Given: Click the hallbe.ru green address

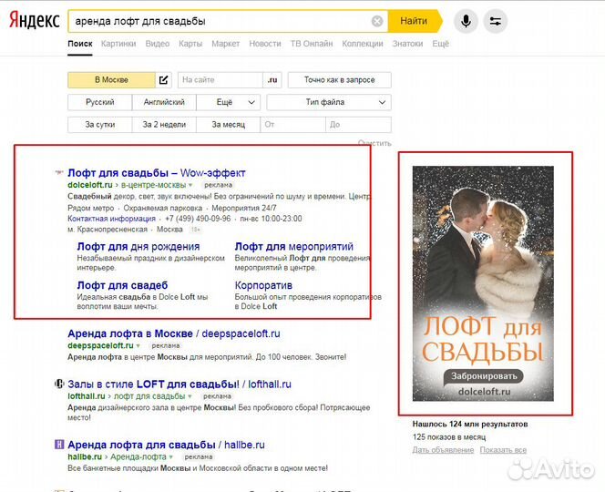Looking at the screenshot, I should pos(85,456).
